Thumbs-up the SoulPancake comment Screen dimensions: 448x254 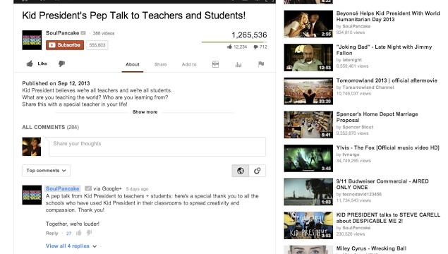point(79,233)
